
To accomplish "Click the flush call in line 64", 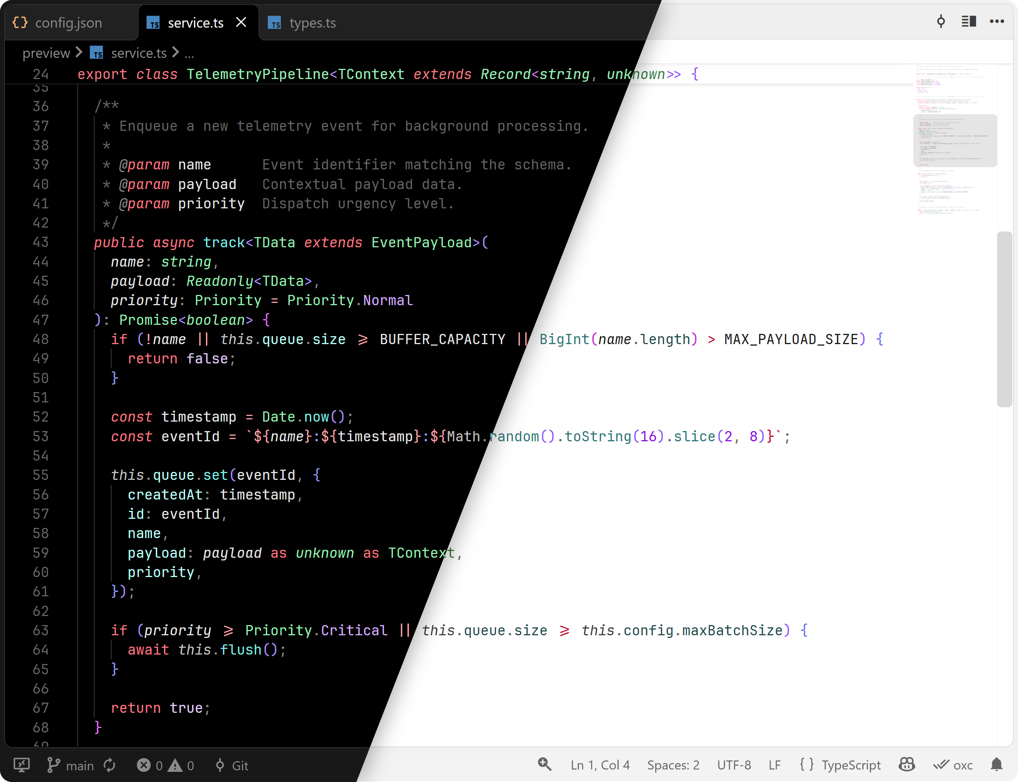I will (240, 649).
